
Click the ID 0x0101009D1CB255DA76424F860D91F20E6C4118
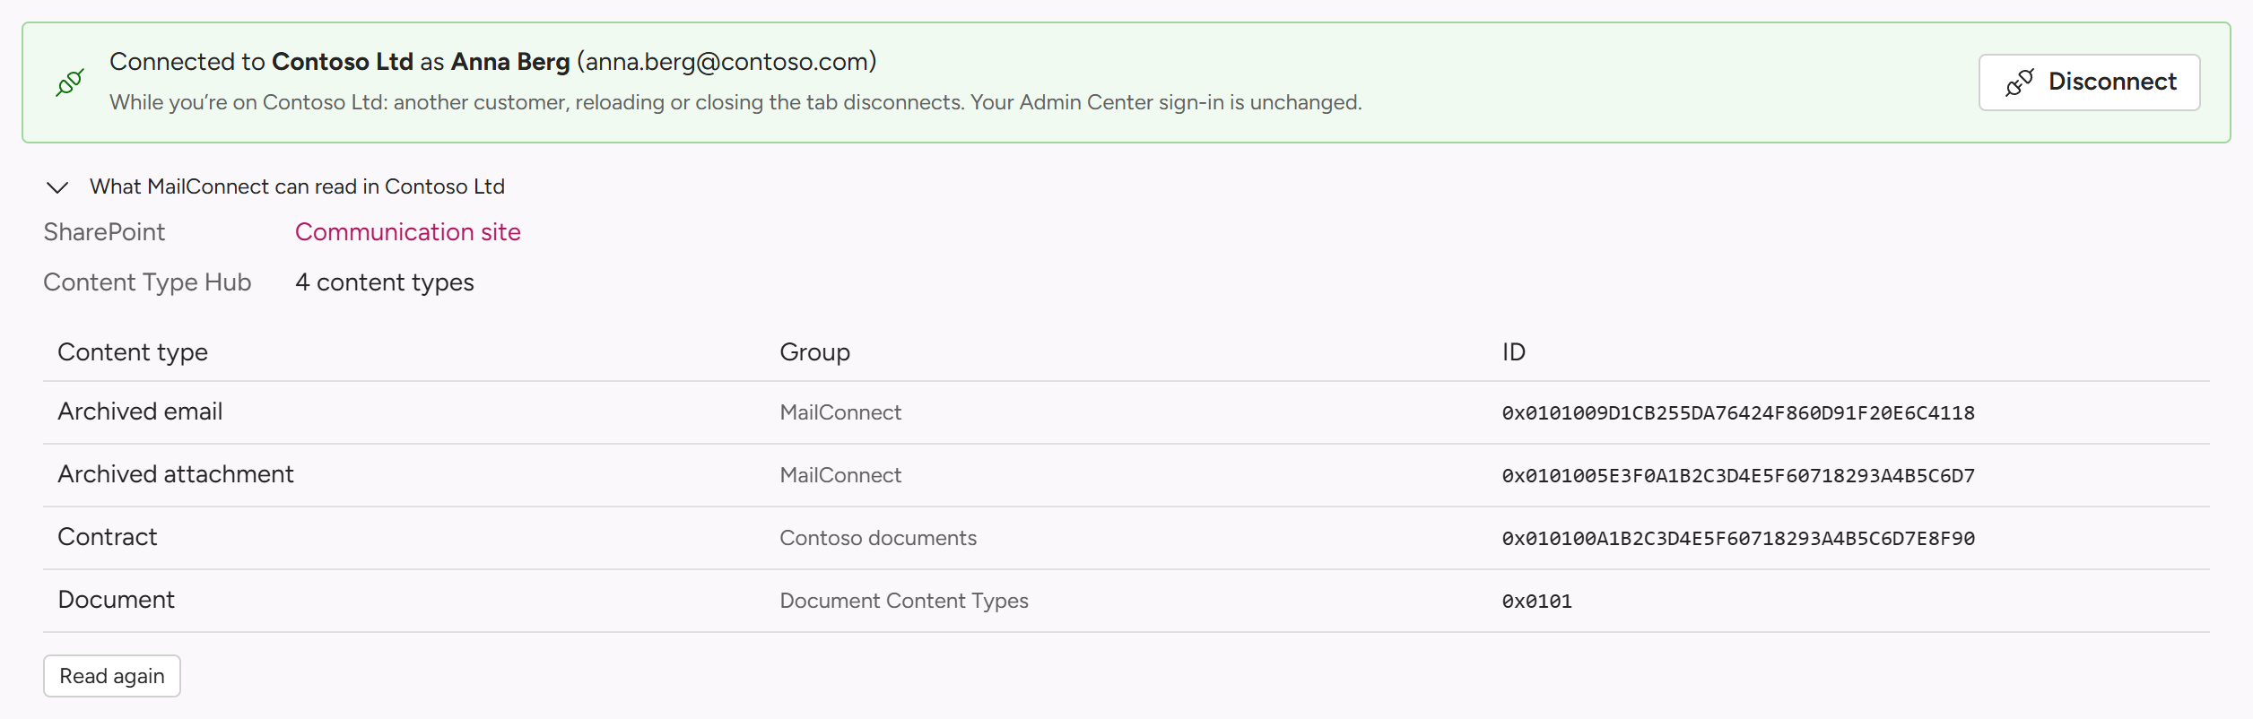(1738, 413)
